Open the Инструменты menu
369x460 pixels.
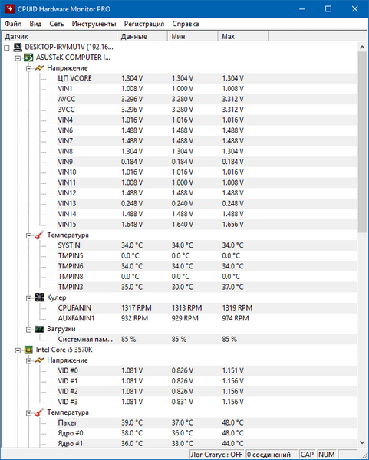[94, 24]
